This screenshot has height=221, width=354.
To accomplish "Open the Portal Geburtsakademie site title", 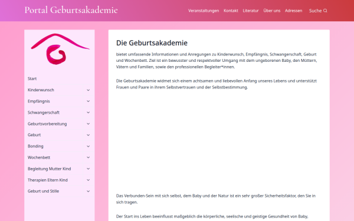I will 71,10.
